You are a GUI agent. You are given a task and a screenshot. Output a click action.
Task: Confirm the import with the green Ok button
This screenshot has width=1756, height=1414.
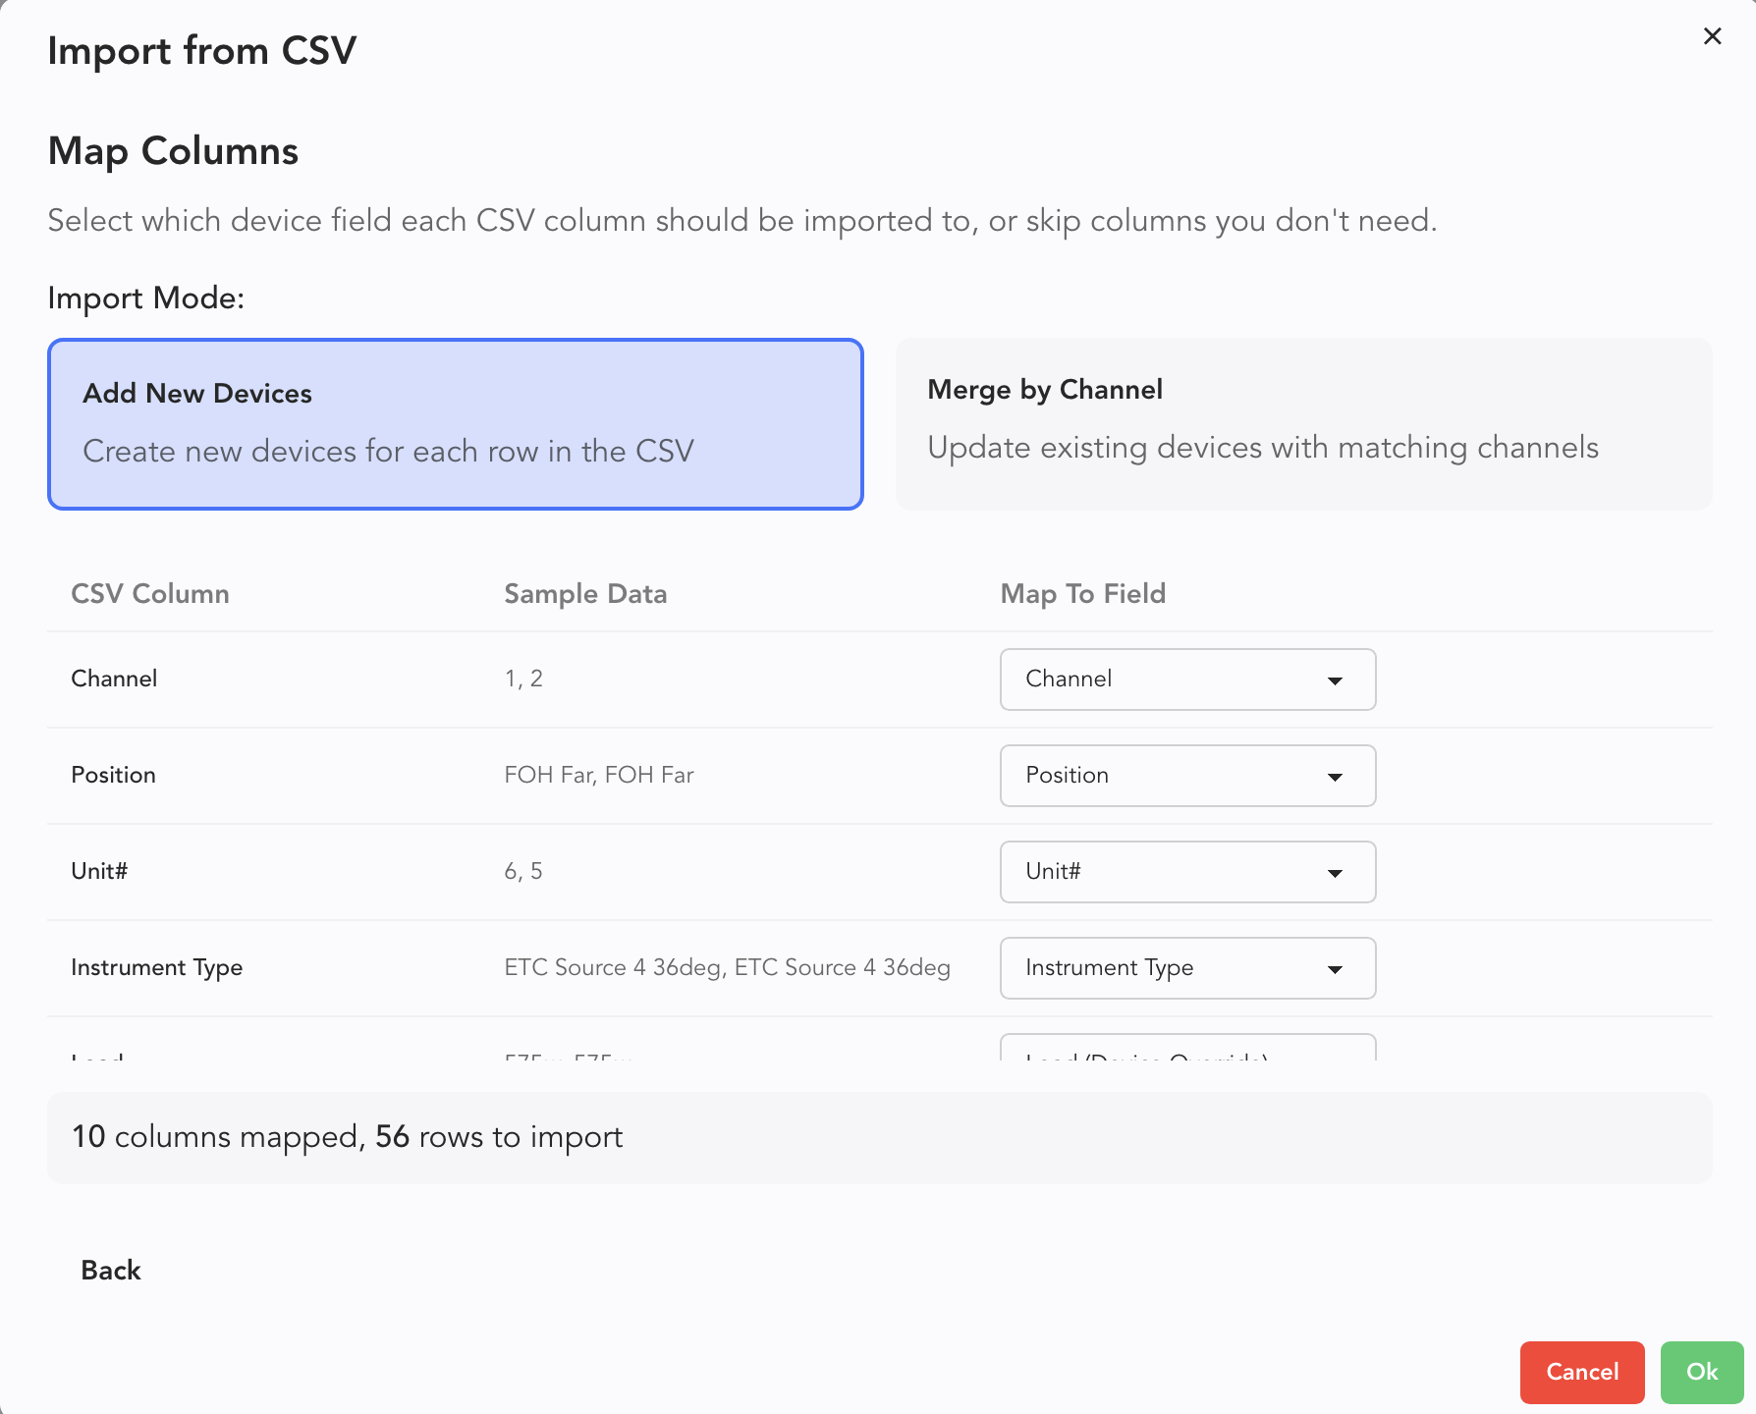click(x=1701, y=1372)
